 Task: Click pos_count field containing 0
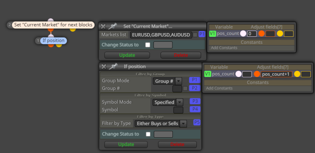(252, 33)
